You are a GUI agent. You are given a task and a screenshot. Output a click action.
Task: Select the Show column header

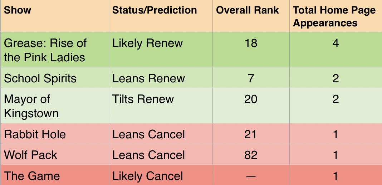pyautogui.click(x=55, y=16)
